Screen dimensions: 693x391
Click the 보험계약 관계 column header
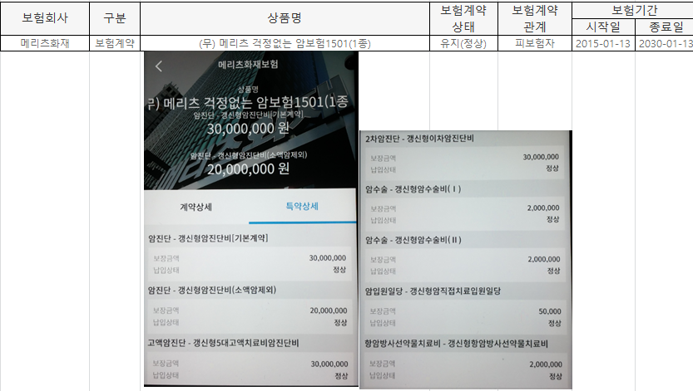[x=535, y=18]
